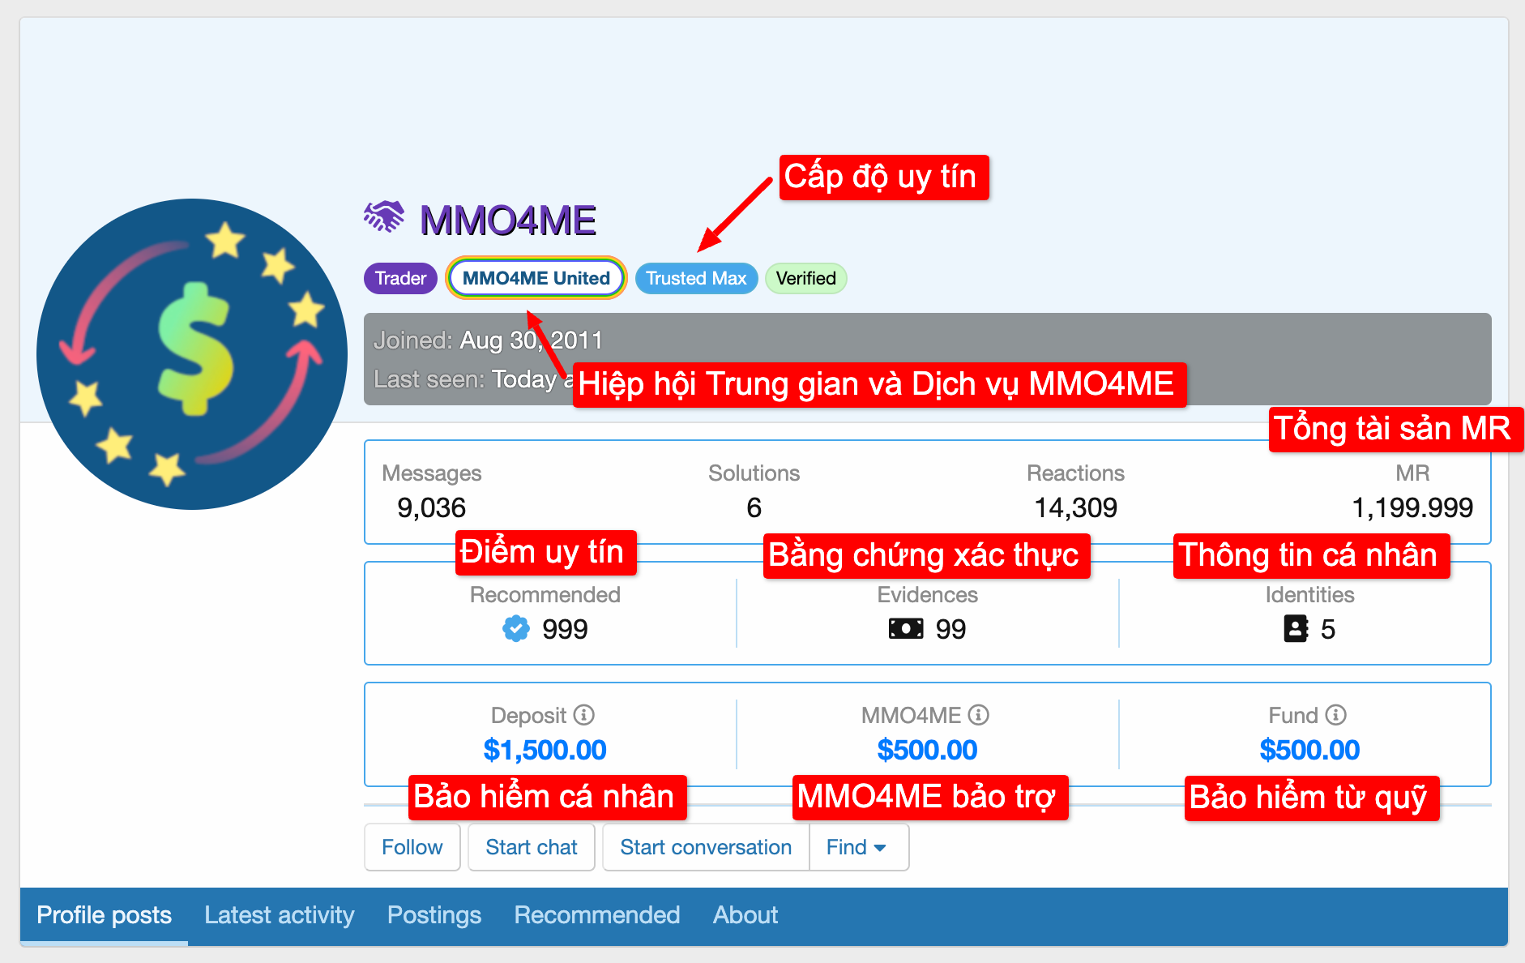The image size is (1525, 963).
Task: Open the dollar sign profile avatar
Action: tap(192, 354)
